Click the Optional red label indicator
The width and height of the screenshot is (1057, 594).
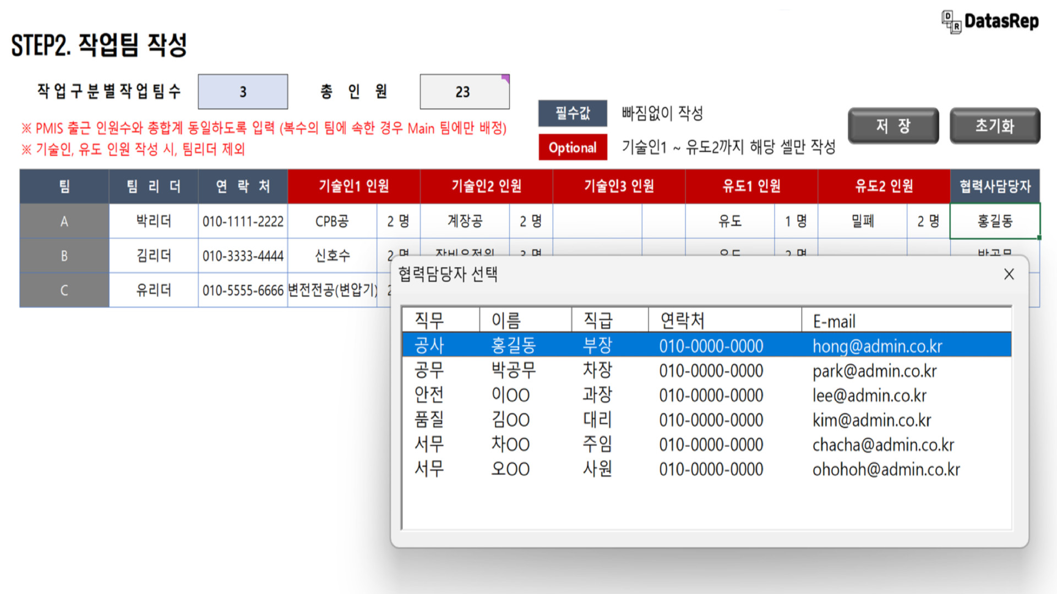point(573,147)
